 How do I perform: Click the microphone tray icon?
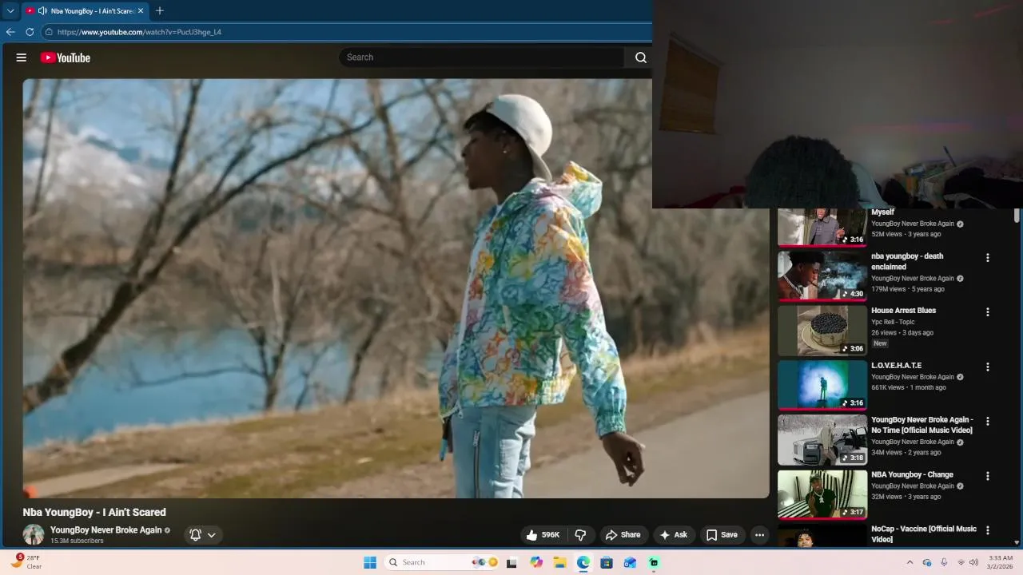click(x=944, y=562)
